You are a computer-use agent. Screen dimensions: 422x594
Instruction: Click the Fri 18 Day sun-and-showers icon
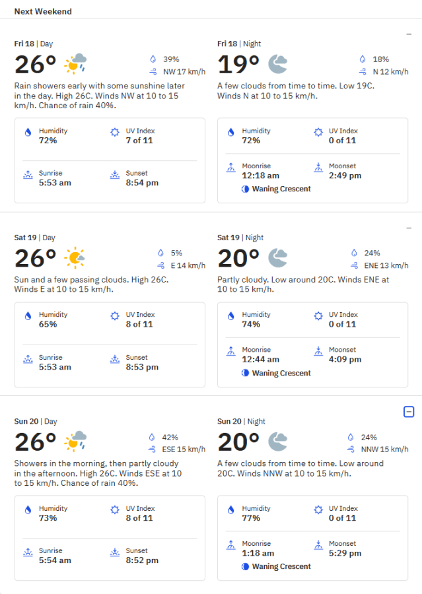[x=75, y=63]
